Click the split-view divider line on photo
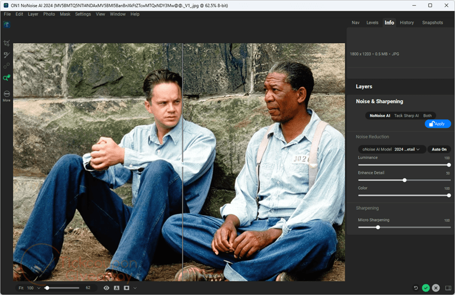Image resolution: width=455 pixels, height=295 pixels. point(183,162)
